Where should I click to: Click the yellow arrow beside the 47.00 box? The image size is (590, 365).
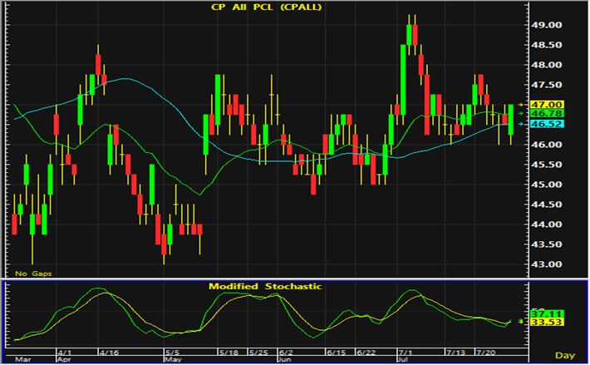pos(521,105)
